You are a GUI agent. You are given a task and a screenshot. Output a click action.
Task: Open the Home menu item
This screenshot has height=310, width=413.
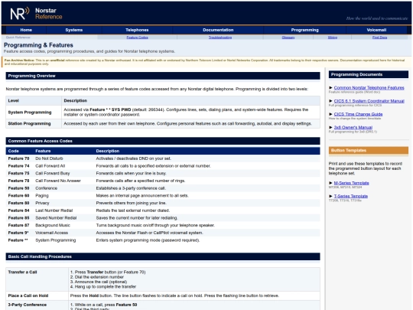click(x=26, y=30)
